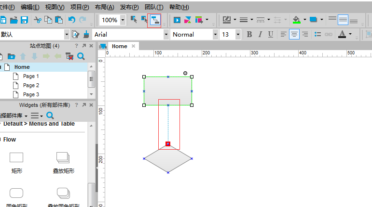Select Page 2 in the sitemap
372x207 pixels.
pyautogui.click(x=31, y=85)
